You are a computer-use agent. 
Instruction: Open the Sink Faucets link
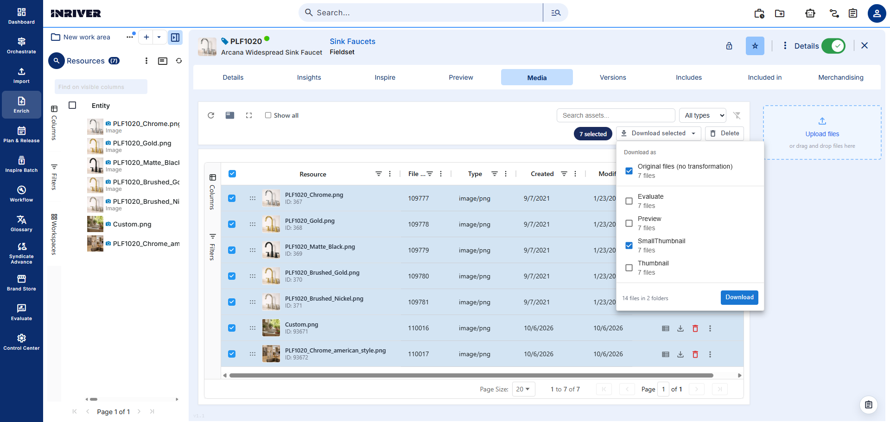click(352, 41)
